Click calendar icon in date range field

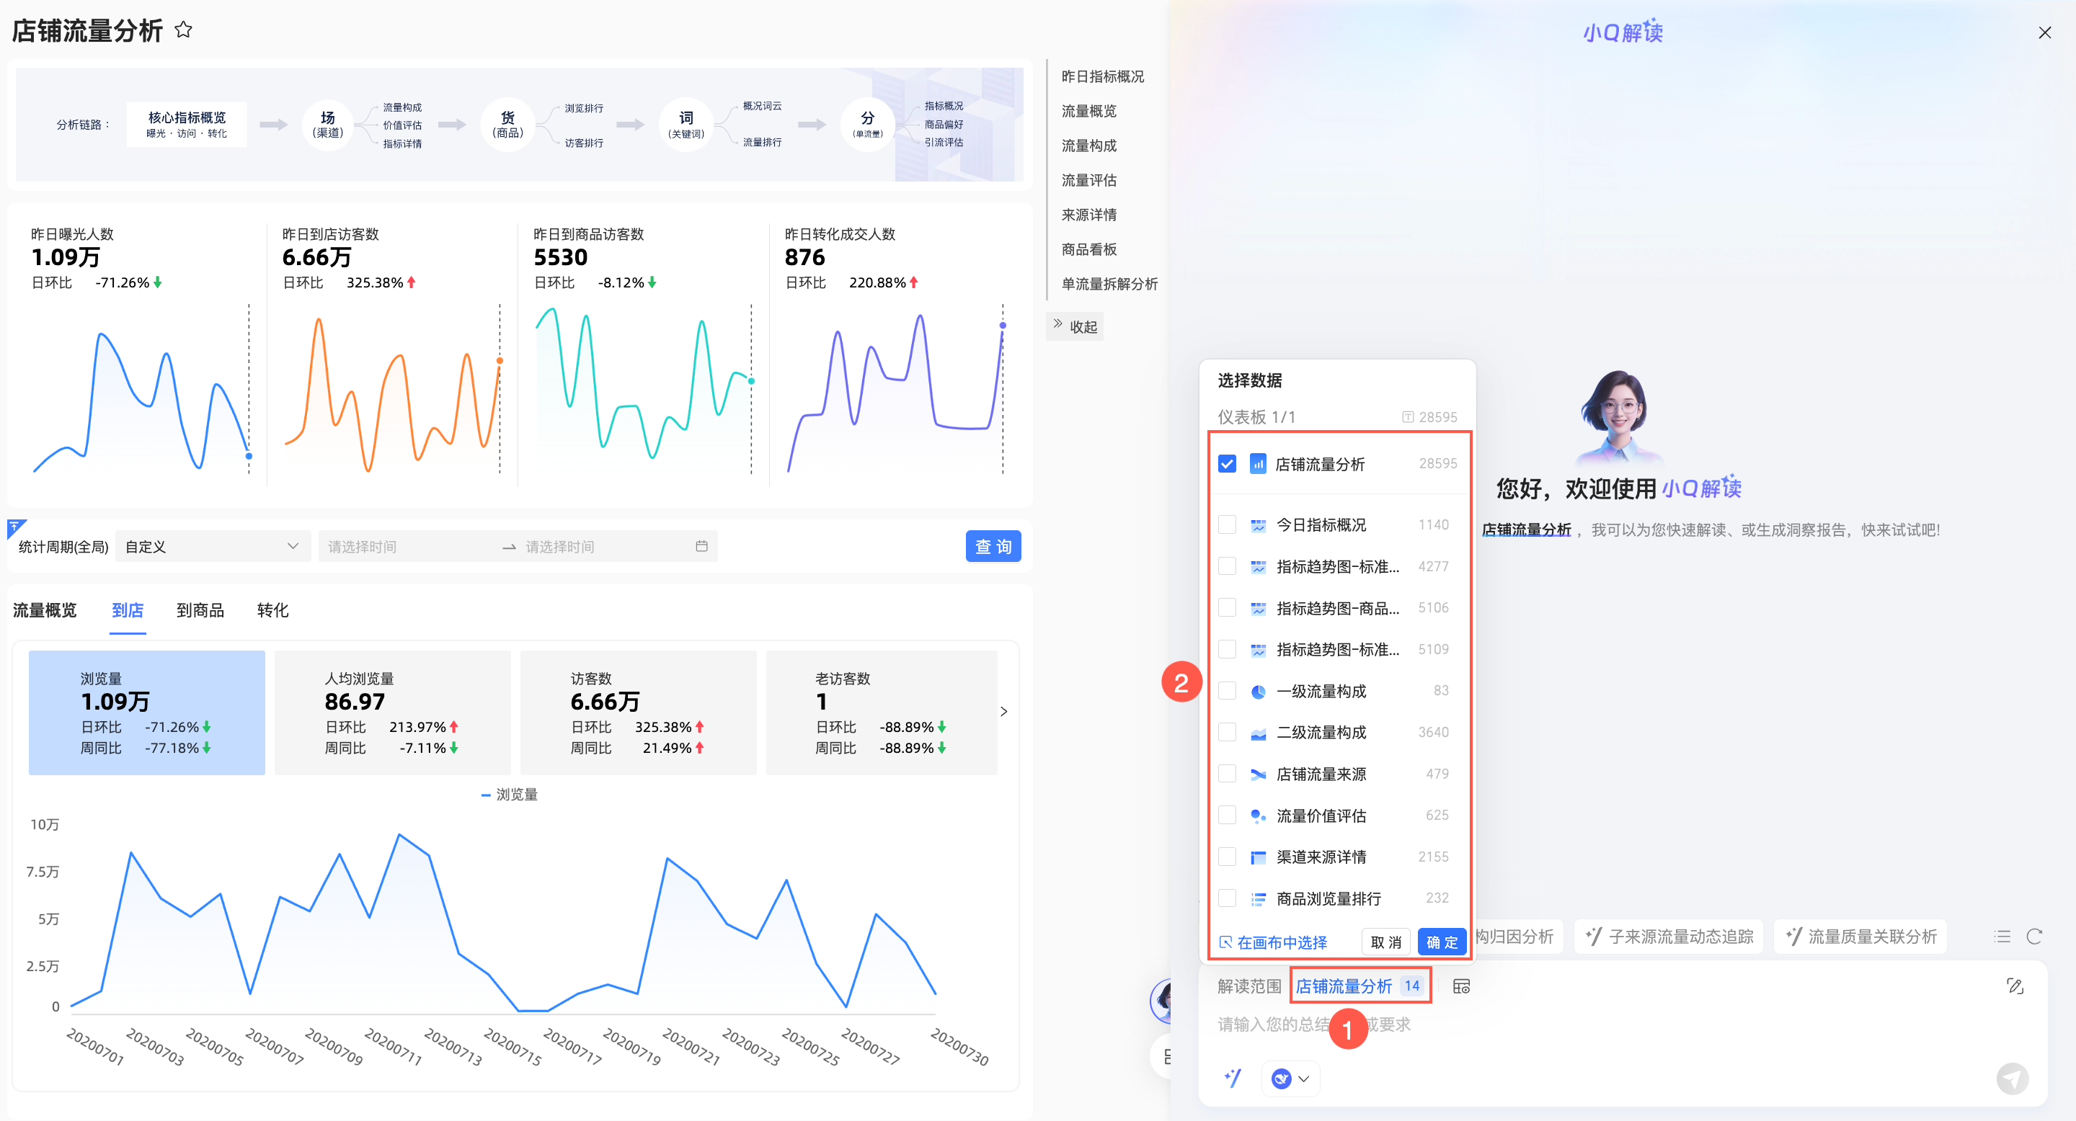701,546
